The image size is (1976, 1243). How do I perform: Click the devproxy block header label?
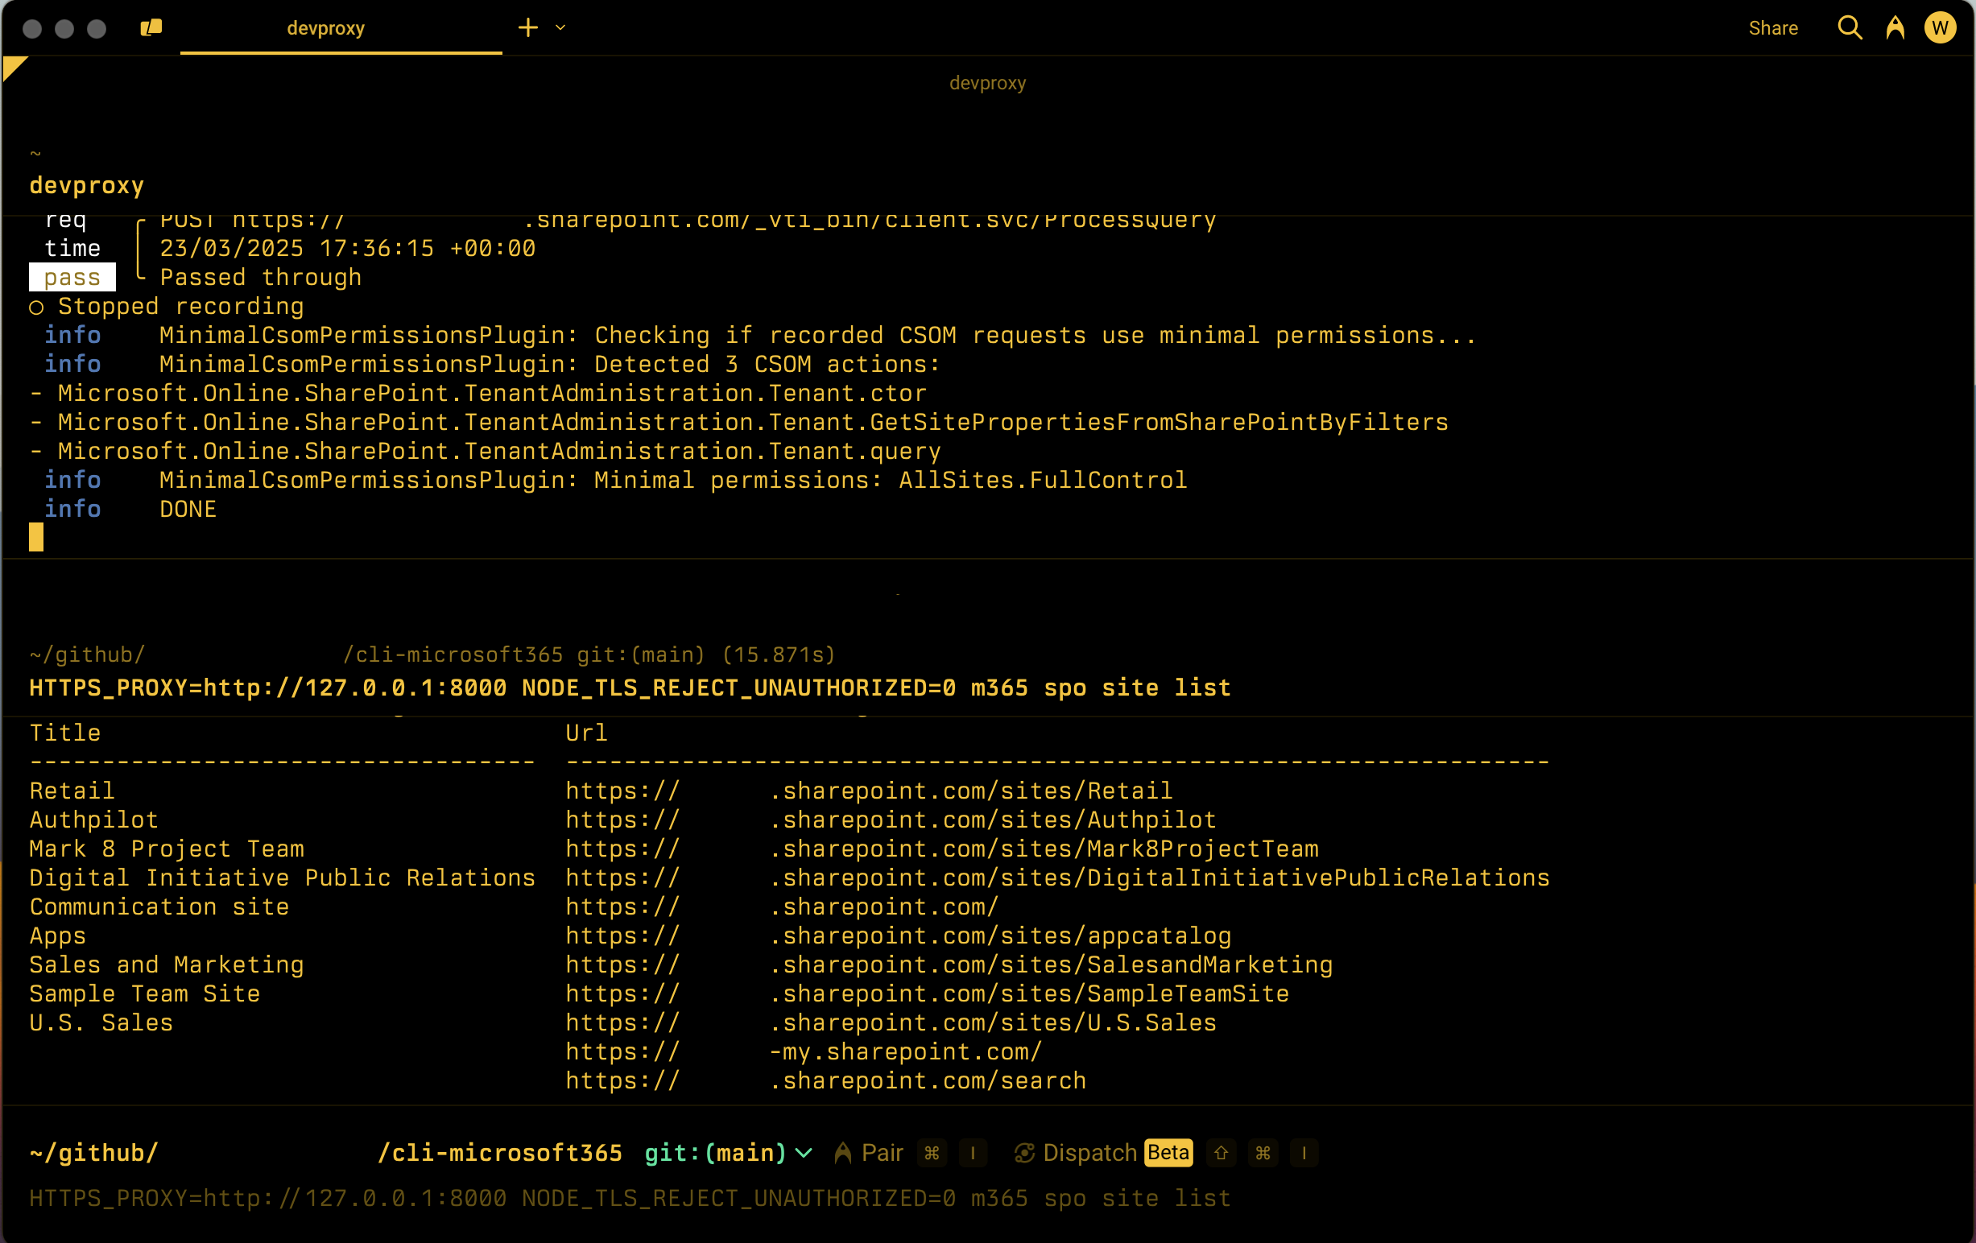coord(987,82)
